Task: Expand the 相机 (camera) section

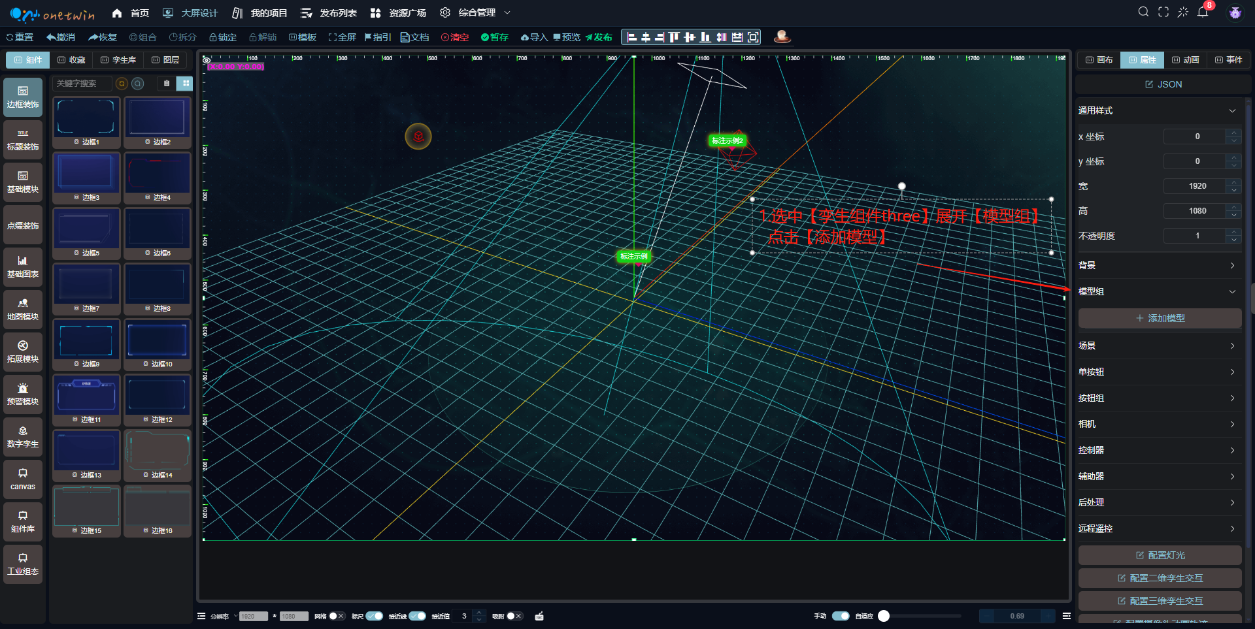Action: [1156, 424]
